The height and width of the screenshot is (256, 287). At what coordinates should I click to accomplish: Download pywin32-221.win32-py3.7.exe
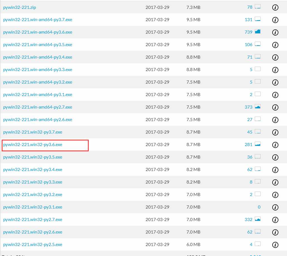coord(33,132)
